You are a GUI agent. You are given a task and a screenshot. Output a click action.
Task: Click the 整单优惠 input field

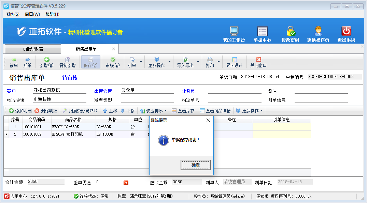tap(109, 182)
